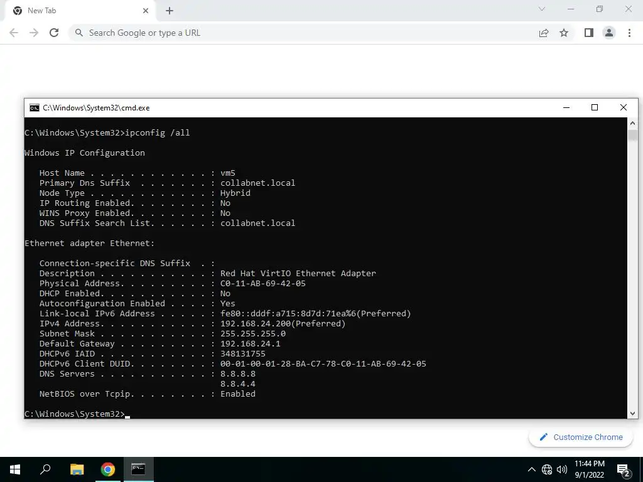The image size is (643, 482).
Task: Open Chrome side panel
Action: point(589,33)
